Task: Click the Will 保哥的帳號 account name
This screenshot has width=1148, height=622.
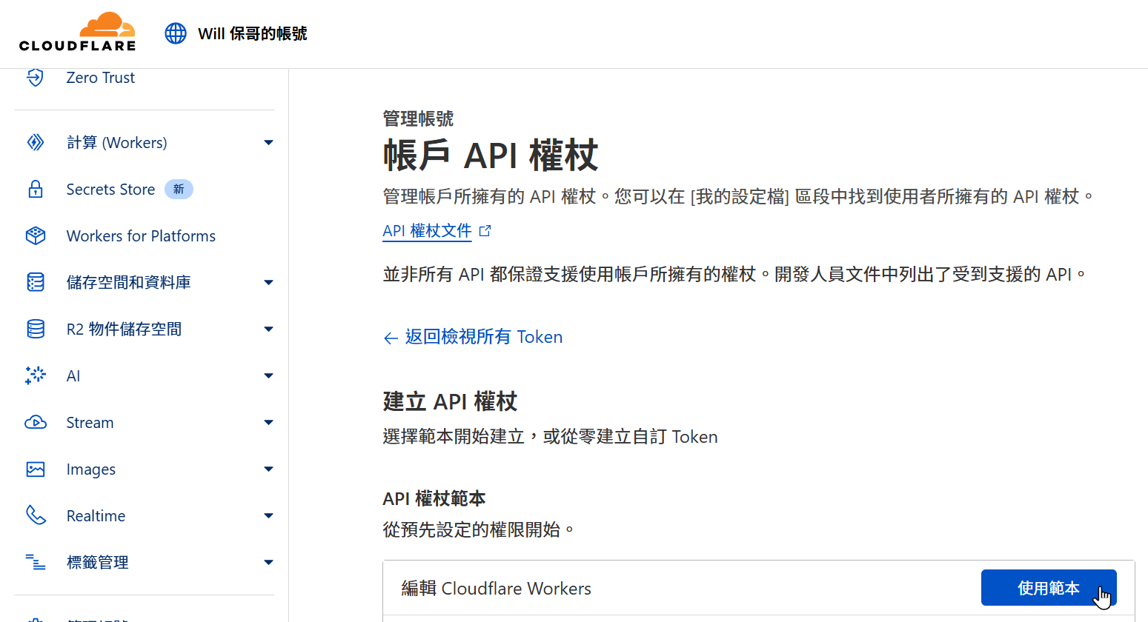Action: coord(252,33)
